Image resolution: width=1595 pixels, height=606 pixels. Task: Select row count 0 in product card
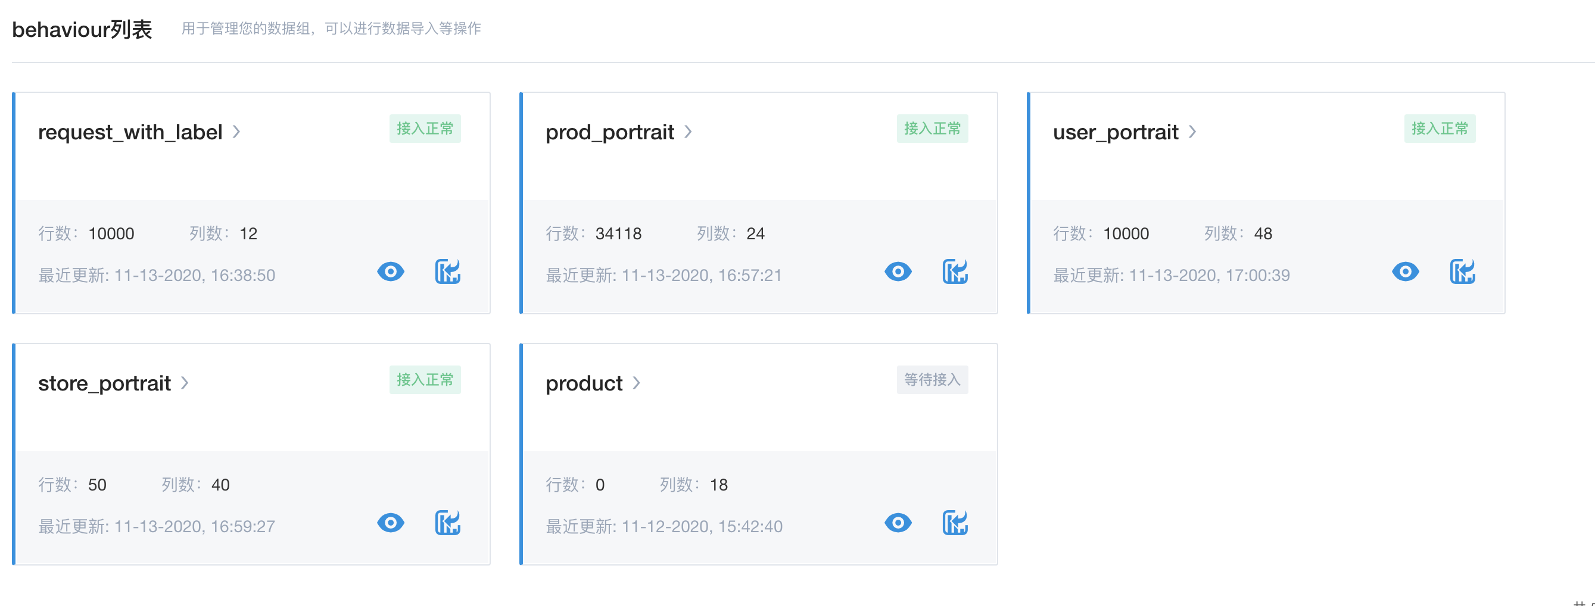pyautogui.click(x=600, y=485)
